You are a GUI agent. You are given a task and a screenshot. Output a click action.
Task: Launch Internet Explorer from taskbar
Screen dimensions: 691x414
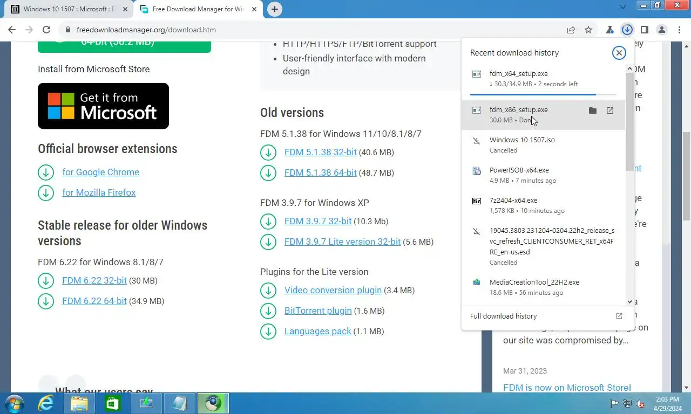(x=46, y=403)
